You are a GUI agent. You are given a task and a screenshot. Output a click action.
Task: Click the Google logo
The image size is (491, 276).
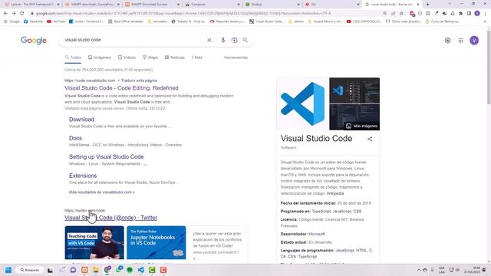[x=34, y=41]
